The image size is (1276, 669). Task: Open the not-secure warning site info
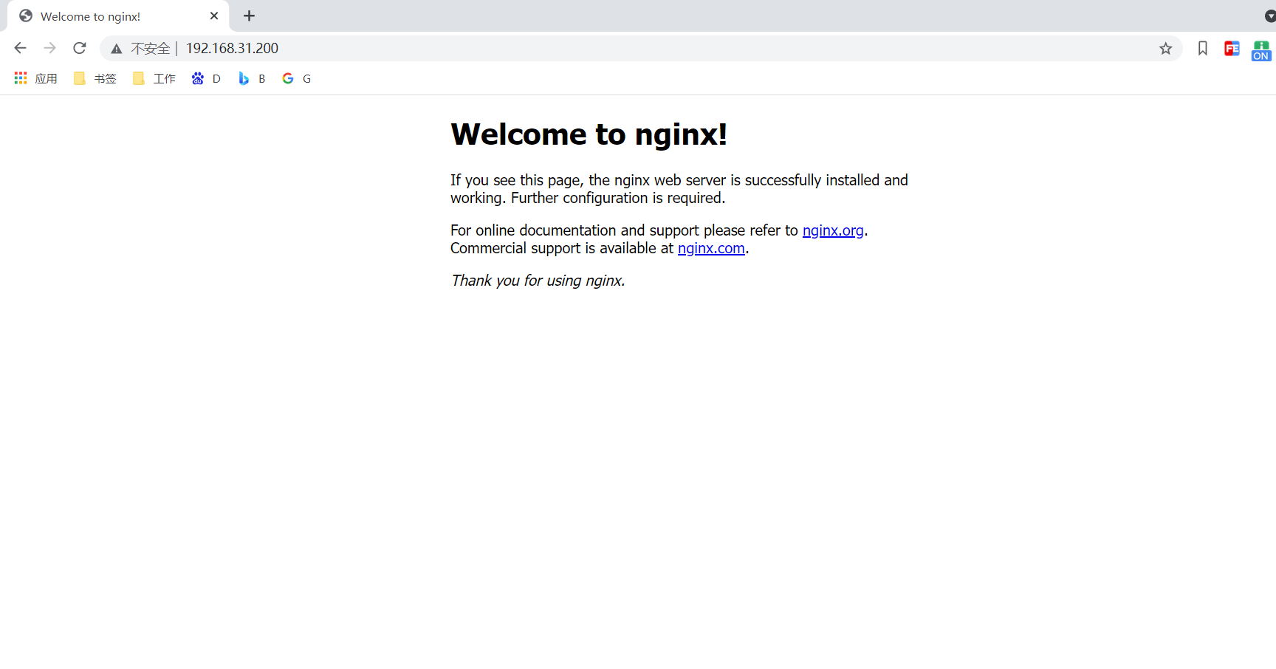pyautogui.click(x=117, y=49)
